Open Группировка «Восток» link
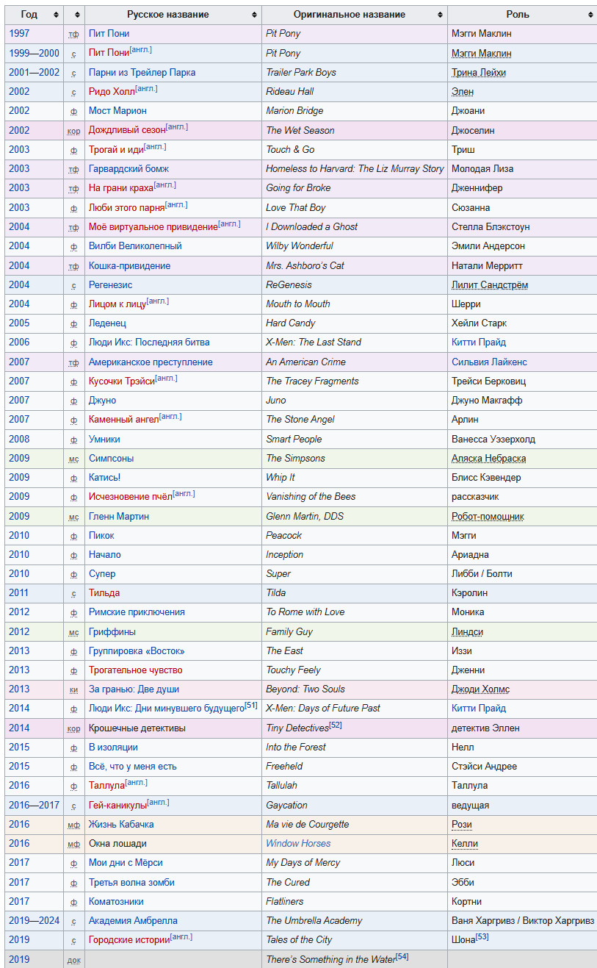 coord(137,651)
